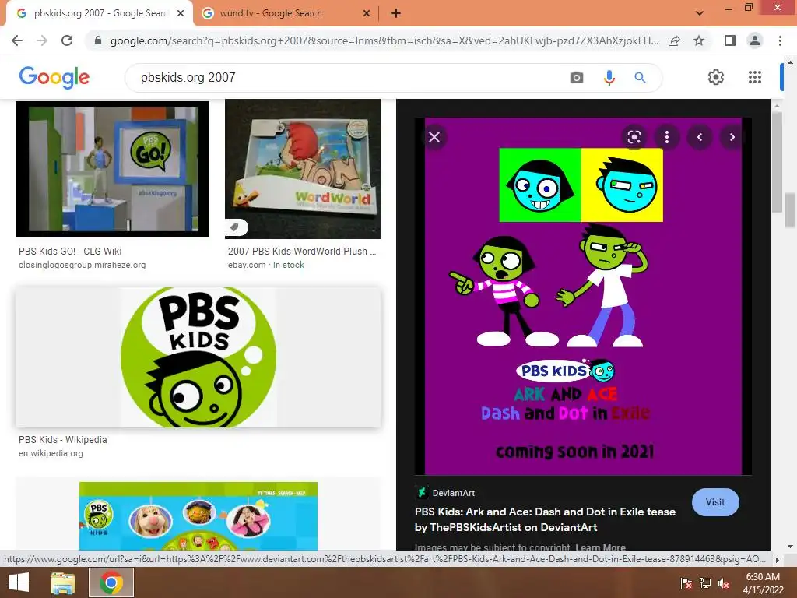Open a new browser tab
This screenshot has height=598, width=797.
point(396,14)
